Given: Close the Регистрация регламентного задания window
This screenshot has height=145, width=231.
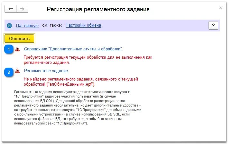Looking at the screenshot, I should click(x=220, y=8).
